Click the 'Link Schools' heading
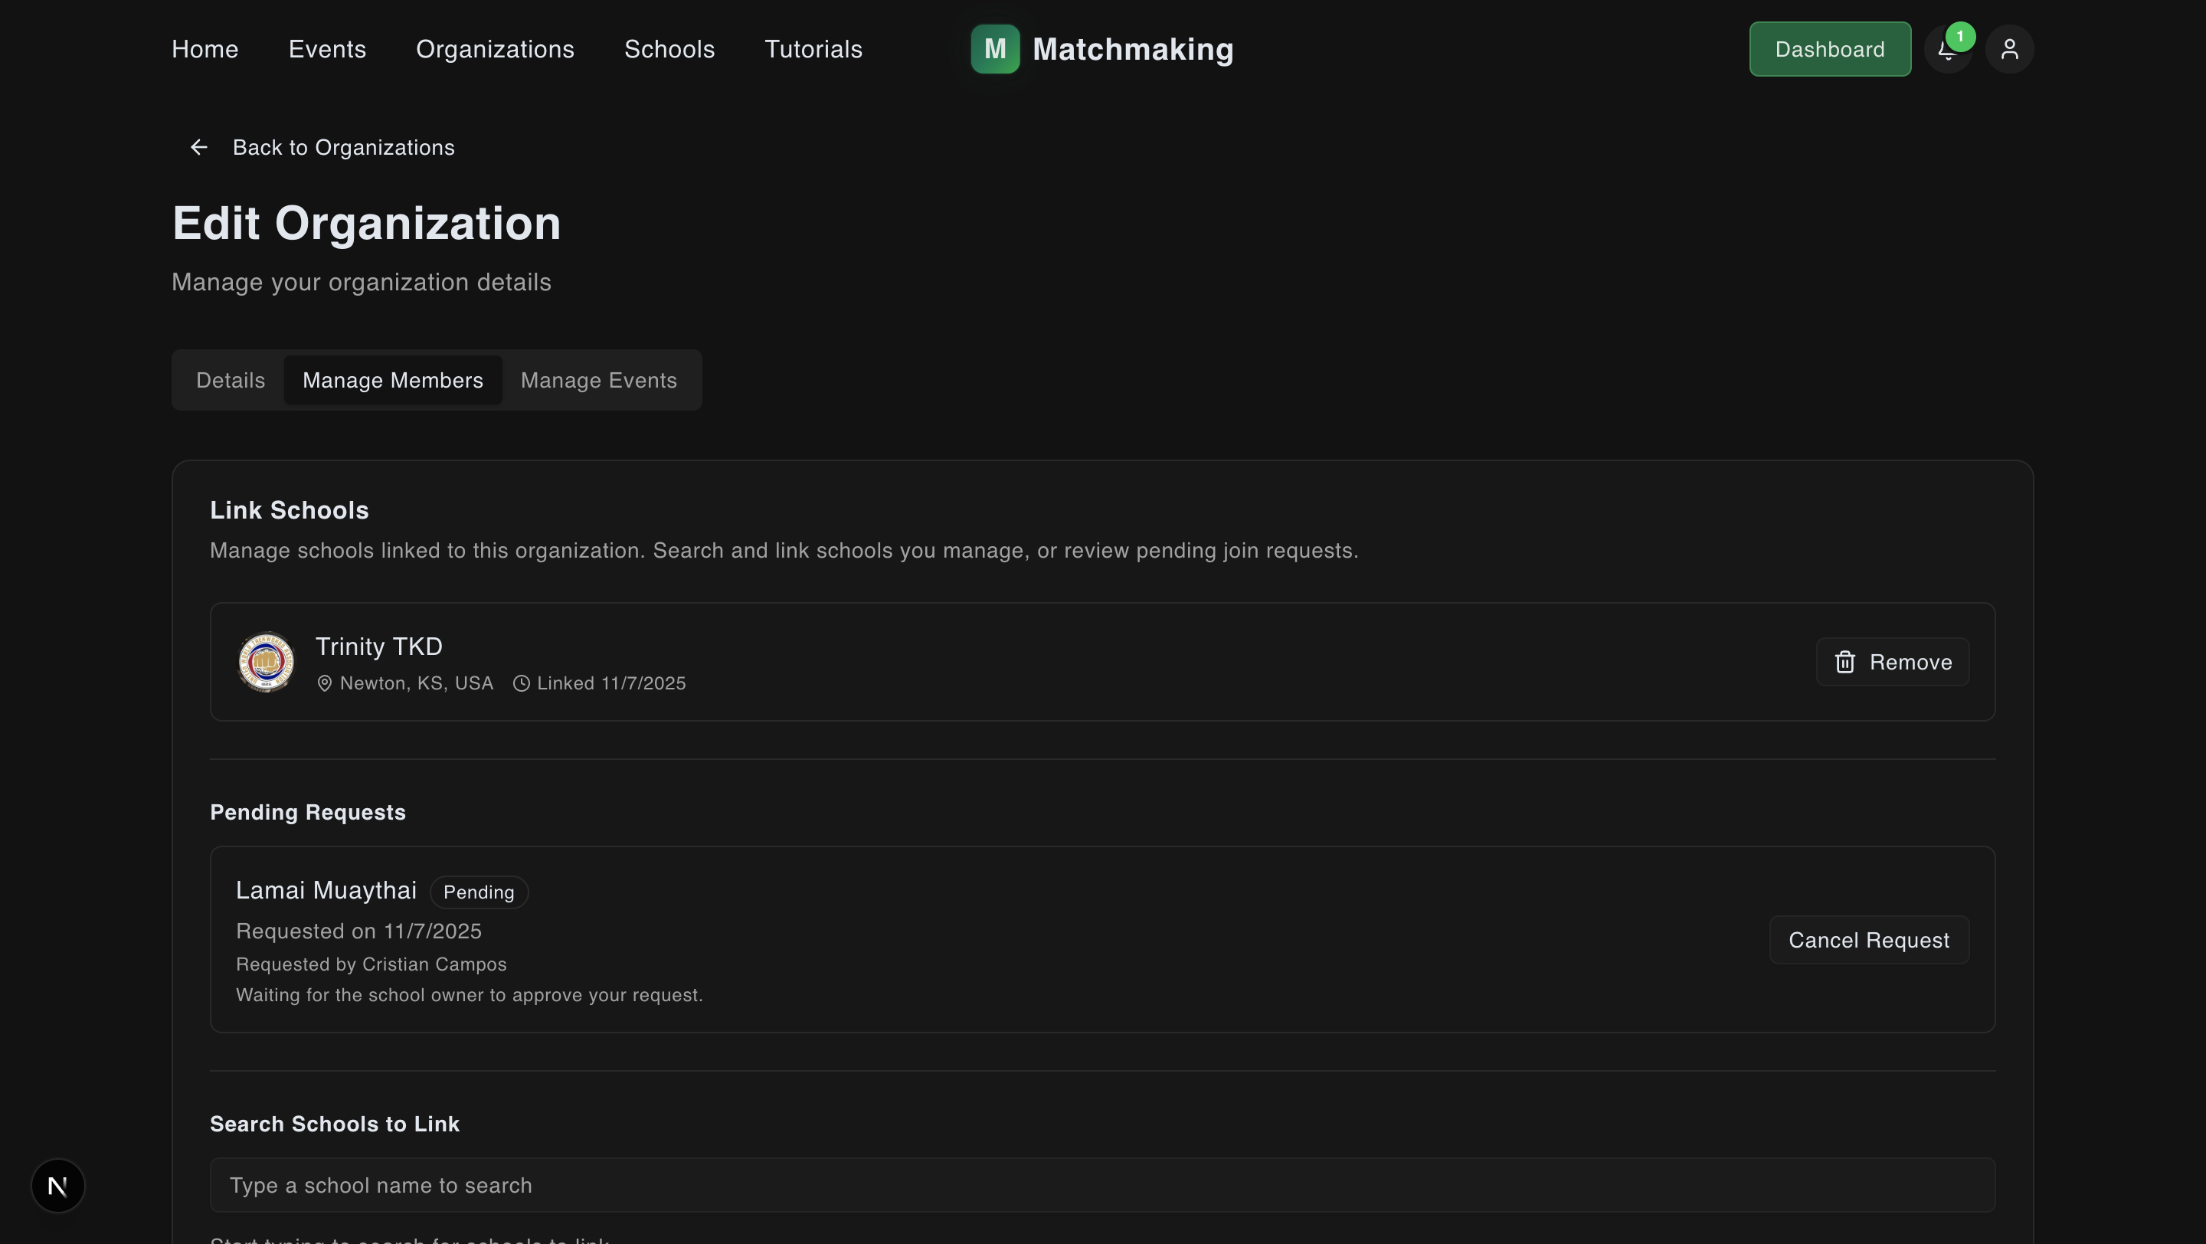 [x=290, y=510]
